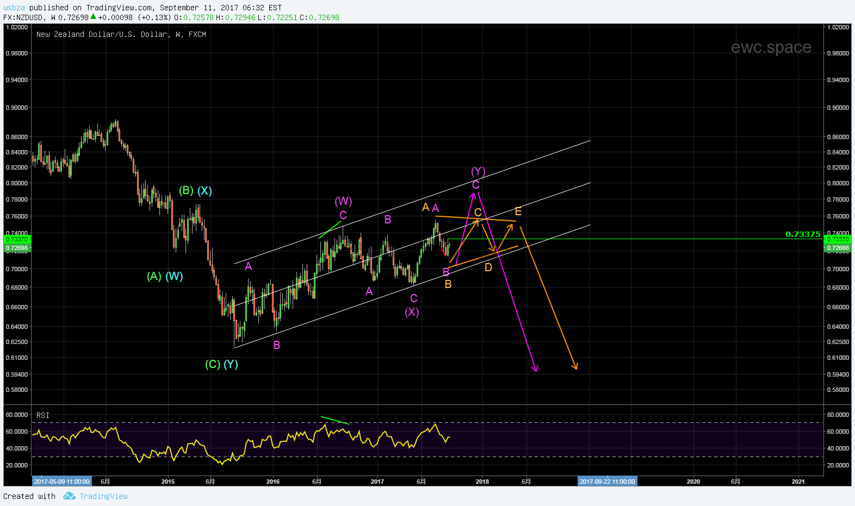Screen dimensions: 855x506
Task: Click the RSI indicator label
Action: pyautogui.click(x=43, y=415)
